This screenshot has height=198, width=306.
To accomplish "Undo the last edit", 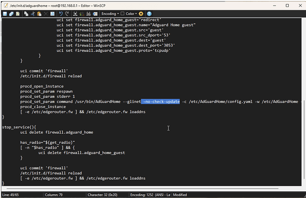I will 61,14.
